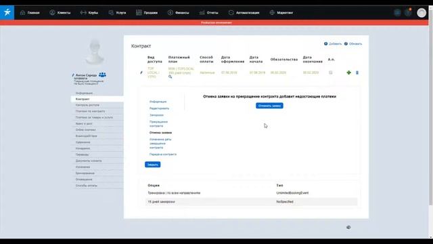433x244 pixels.
Task: Click the star logo icon
Action: 7,12
